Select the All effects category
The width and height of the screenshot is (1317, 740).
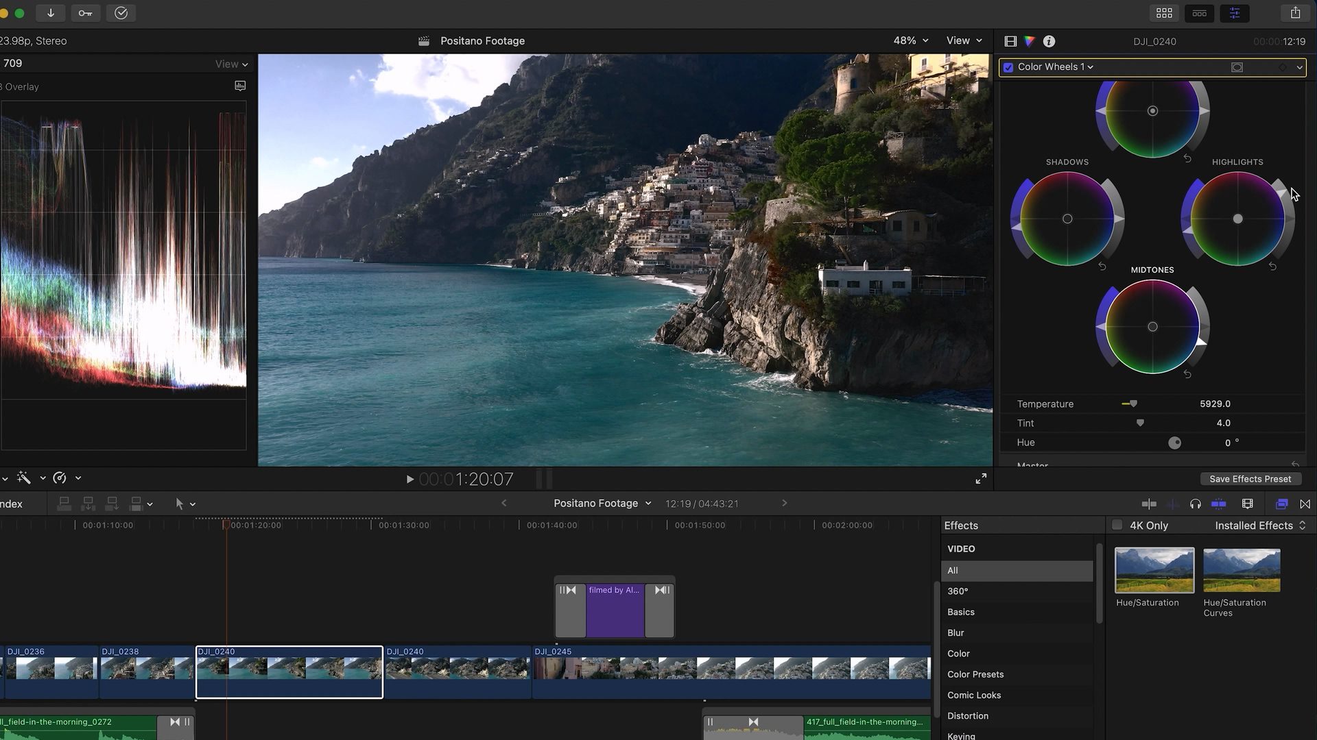1017,570
